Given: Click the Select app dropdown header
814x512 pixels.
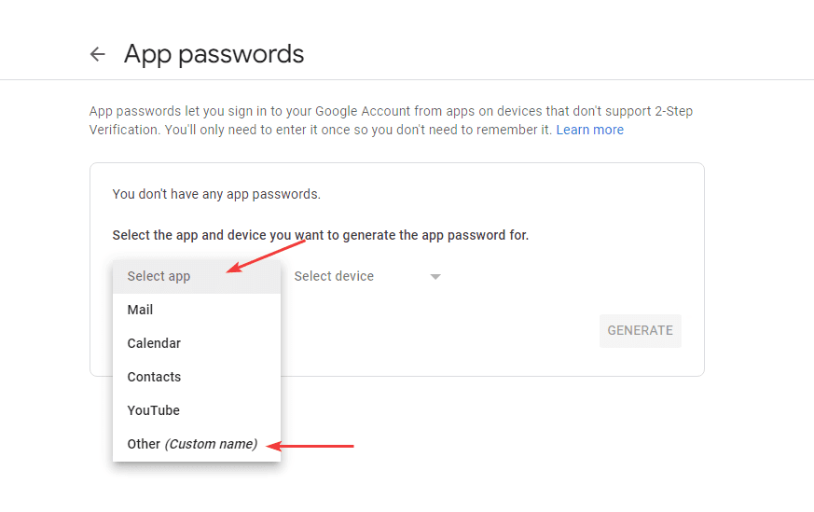Looking at the screenshot, I should (x=159, y=276).
